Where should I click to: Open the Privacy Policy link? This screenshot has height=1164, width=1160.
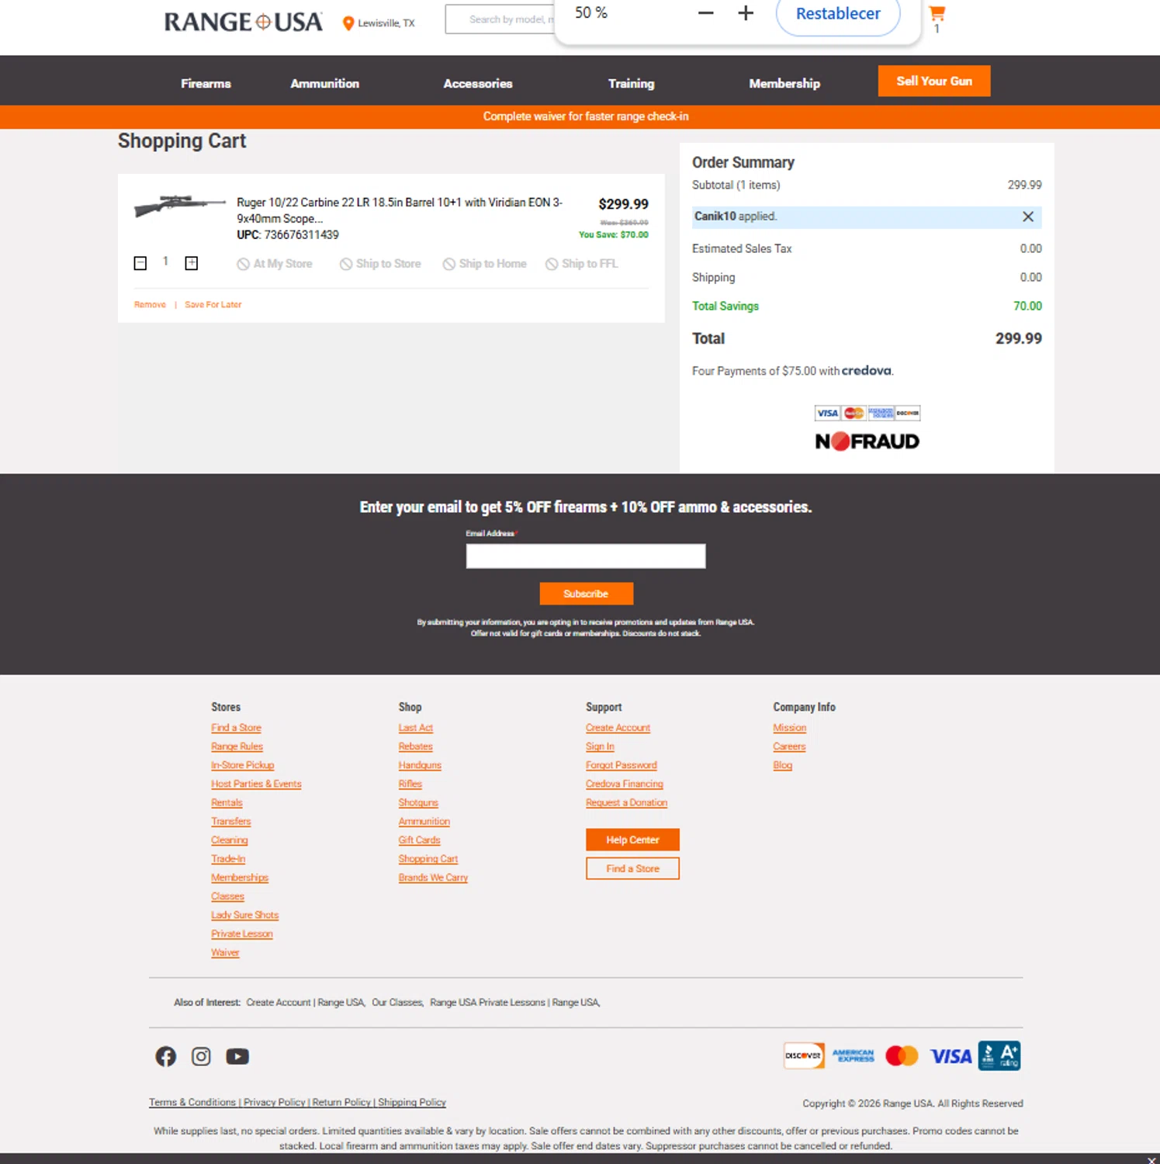274,1102
